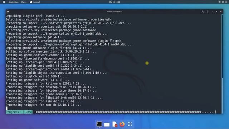Maximize the terminal window
This screenshot has height=129, width=229.
(216, 11)
